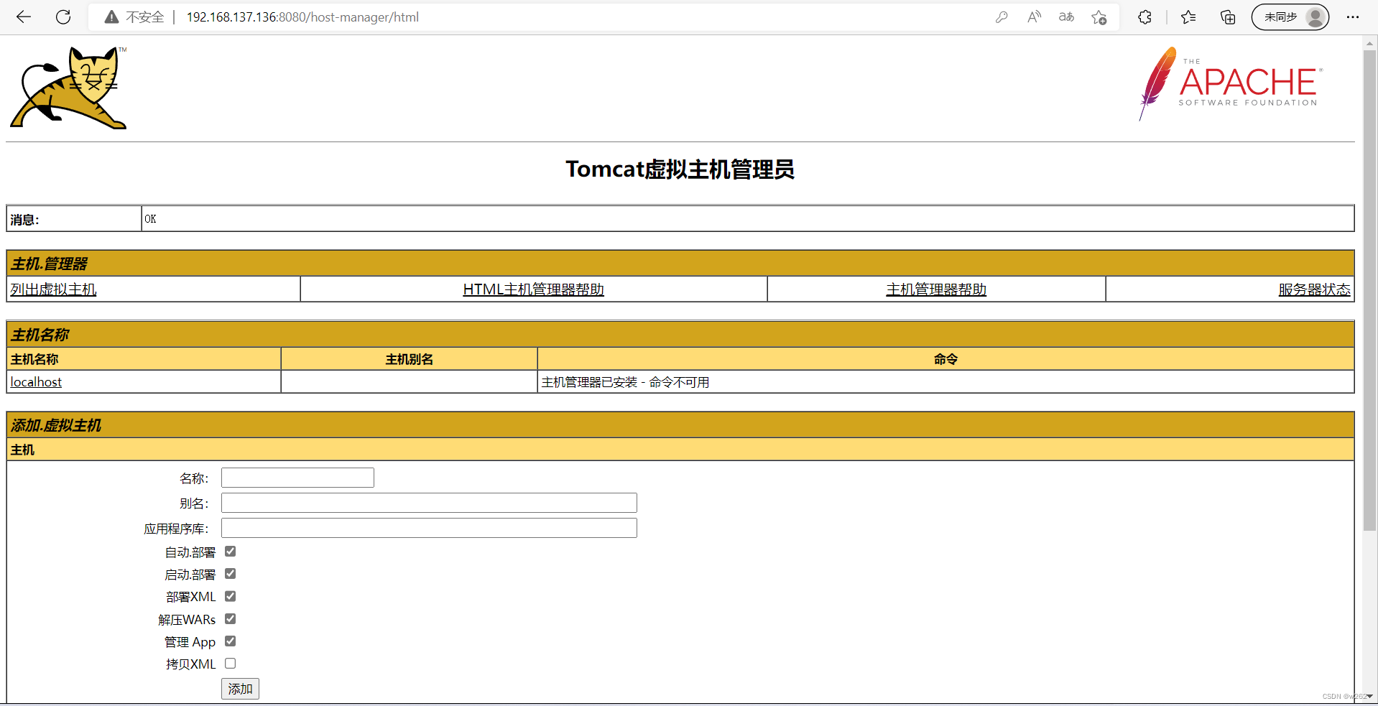The height and width of the screenshot is (706, 1378).
Task: Open the saved passwords key icon
Action: tap(1002, 17)
